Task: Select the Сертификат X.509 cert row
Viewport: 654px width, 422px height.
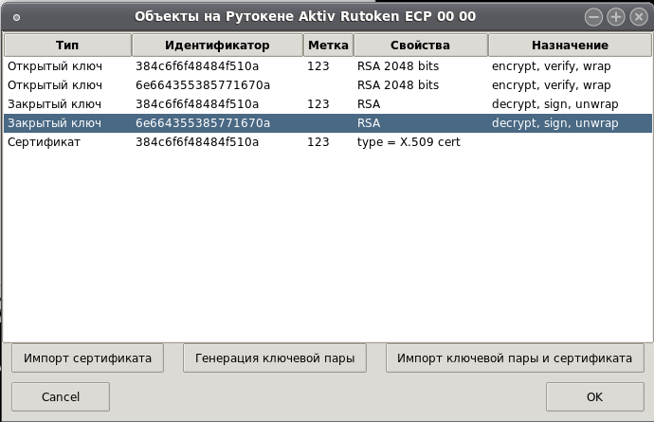Action: pyautogui.click(x=328, y=142)
